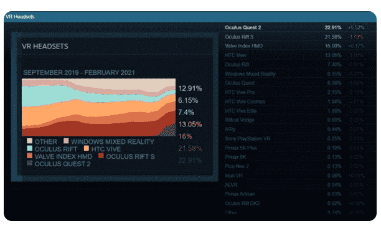Viewport: 381px width, 226px height.
Task: Select the Windows Mixed Reality list row name
Action: click(250, 73)
